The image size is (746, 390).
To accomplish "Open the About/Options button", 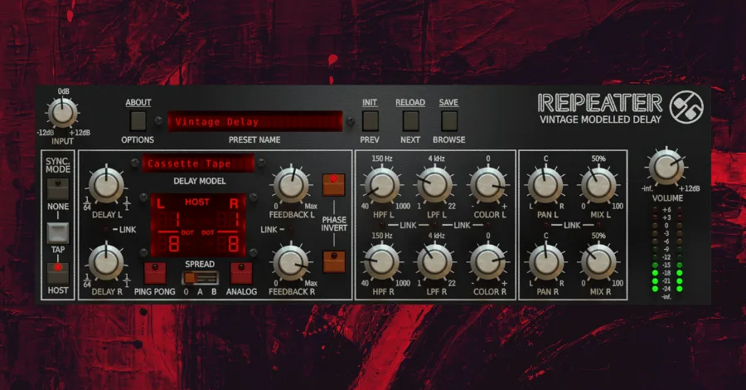I will (138, 121).
